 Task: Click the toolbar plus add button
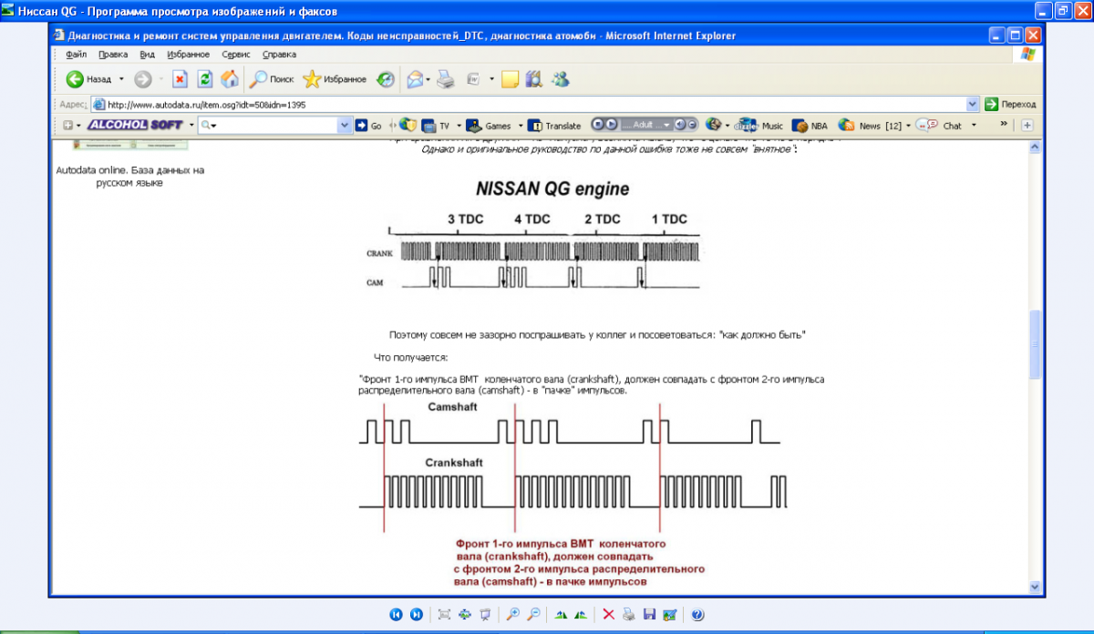pos(1027,125)
